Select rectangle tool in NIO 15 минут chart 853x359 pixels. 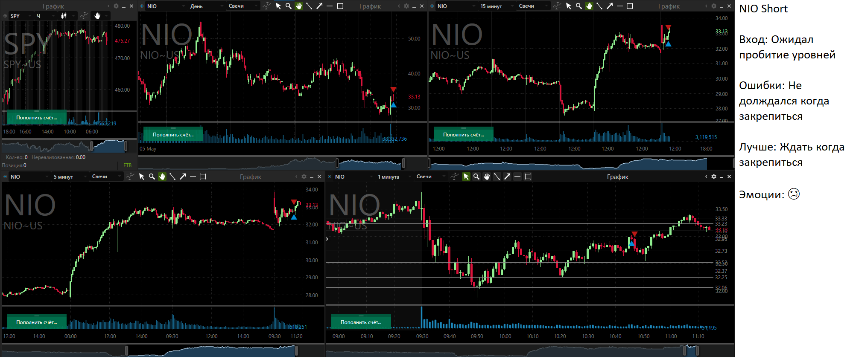coord(630,6)
